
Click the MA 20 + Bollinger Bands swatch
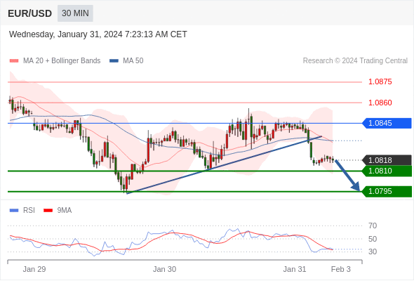click(x=14, y=61)
